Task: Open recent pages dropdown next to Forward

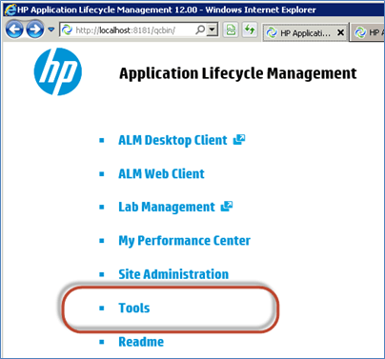Action: [x=51, y=30]
